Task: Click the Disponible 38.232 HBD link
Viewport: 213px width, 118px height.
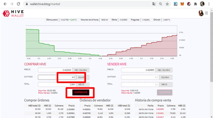Action: pos(47,91)
